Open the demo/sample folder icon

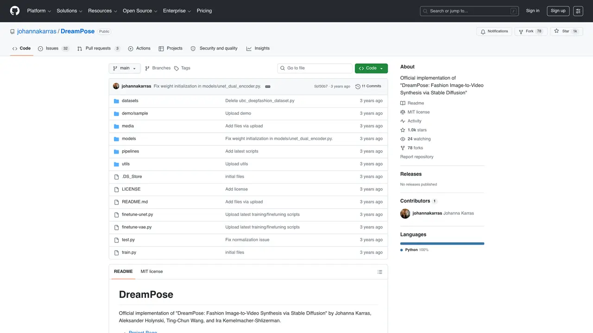[x=117, y=113]
